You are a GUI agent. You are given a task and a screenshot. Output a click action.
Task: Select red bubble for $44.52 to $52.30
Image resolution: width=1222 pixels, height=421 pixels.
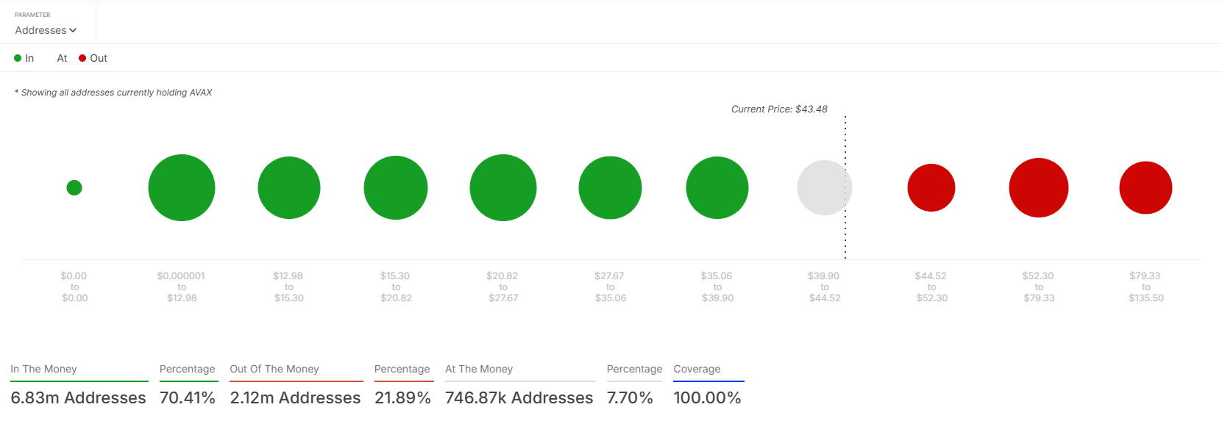point(931,188)
